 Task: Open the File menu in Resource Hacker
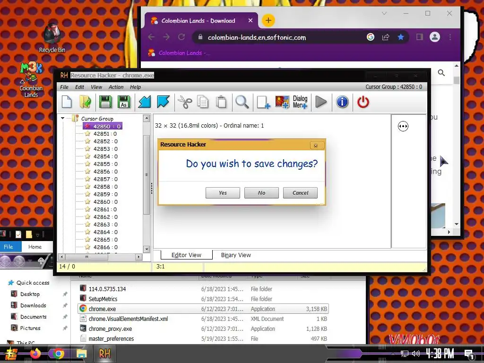coord(64,87)
